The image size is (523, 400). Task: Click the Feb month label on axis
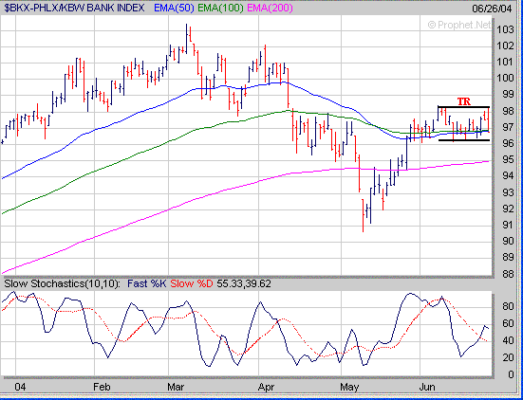tap(102, 387)
